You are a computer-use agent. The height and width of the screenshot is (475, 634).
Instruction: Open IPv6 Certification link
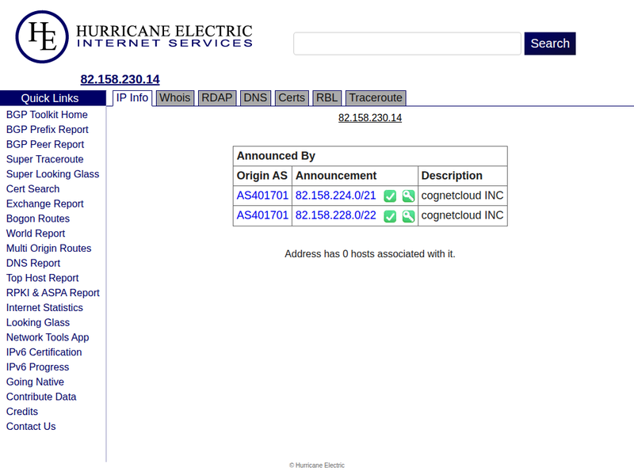click(x=44, y=352)
